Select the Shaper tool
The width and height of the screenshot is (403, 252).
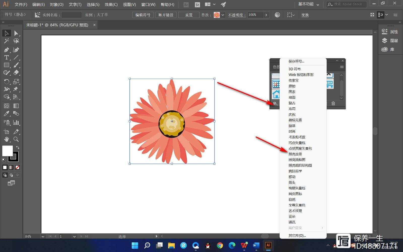[x=7, y=73]
